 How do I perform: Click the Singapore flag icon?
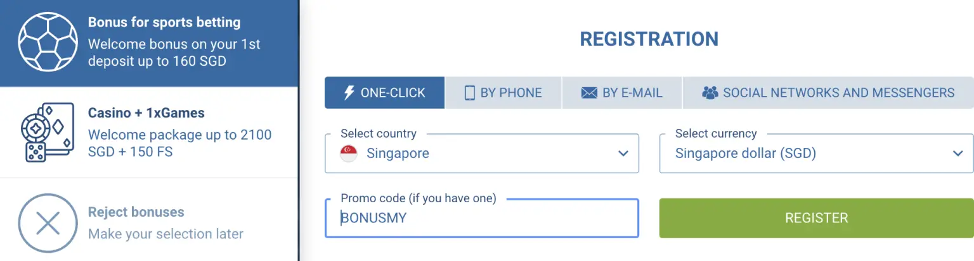pyautogui.click(x=348, y=153)
